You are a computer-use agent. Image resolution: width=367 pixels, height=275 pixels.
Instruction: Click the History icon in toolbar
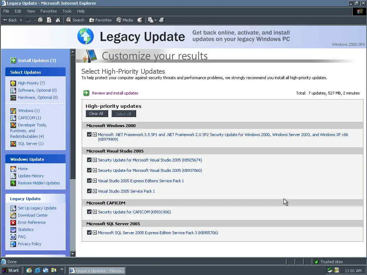140,20
